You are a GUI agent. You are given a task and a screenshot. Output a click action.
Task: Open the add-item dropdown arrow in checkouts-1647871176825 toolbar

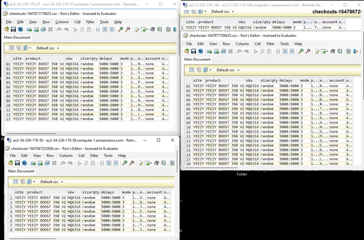coord(147,30)
